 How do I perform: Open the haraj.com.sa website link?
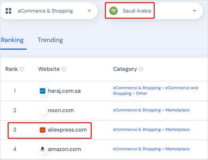[x=64, y=91]
